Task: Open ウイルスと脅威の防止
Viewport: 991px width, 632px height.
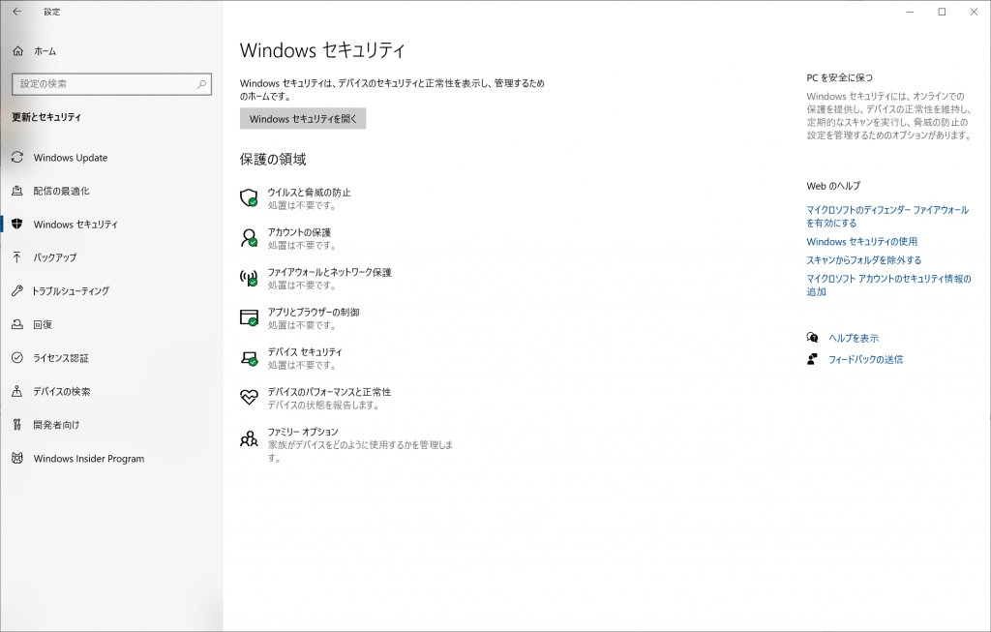Action: click(x=309, y=193)
